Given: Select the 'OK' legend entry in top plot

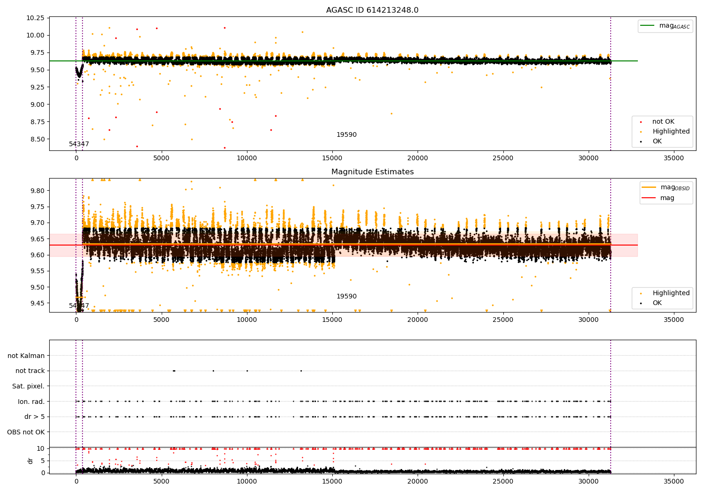Looking at the screenshot, I should tap(657, 142).
